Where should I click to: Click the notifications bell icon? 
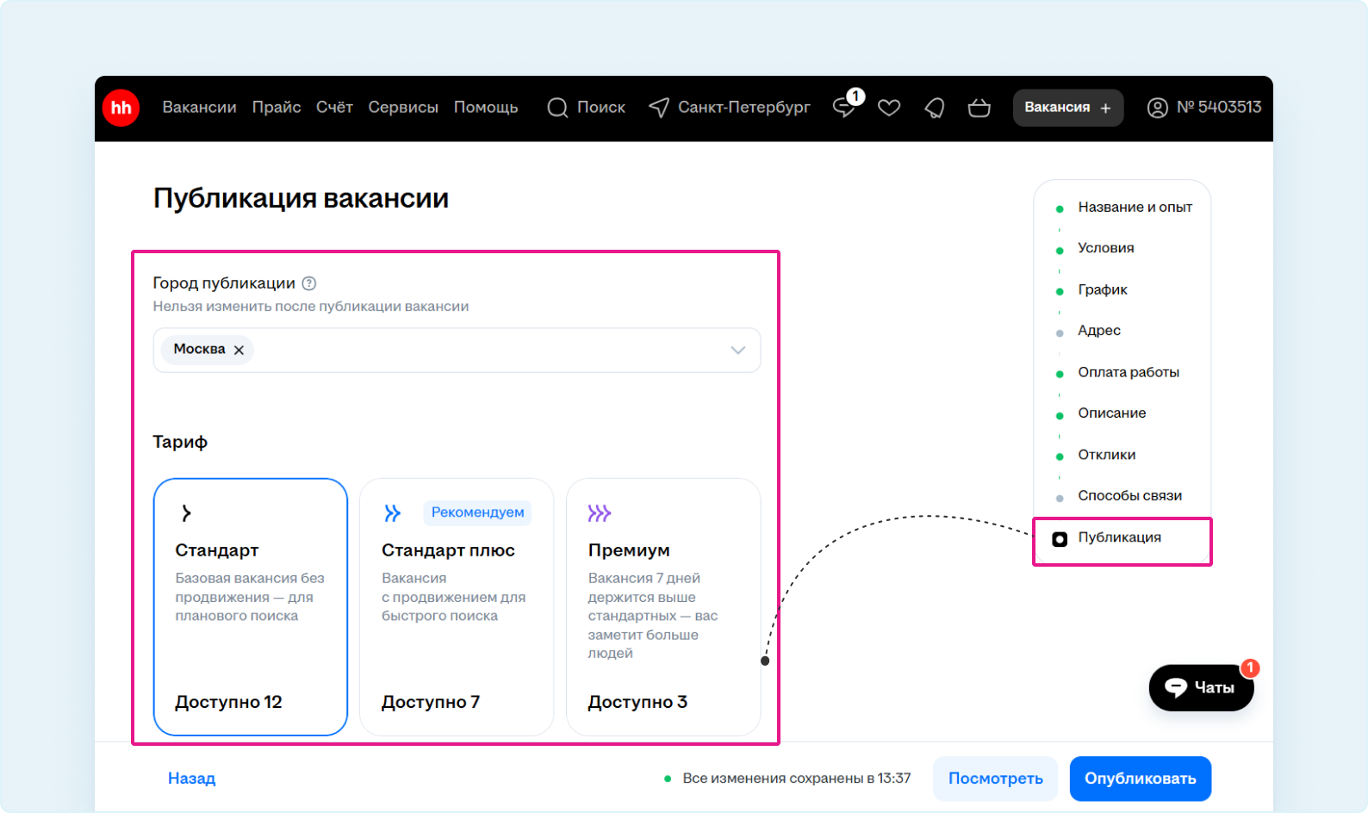coord(935,108)
